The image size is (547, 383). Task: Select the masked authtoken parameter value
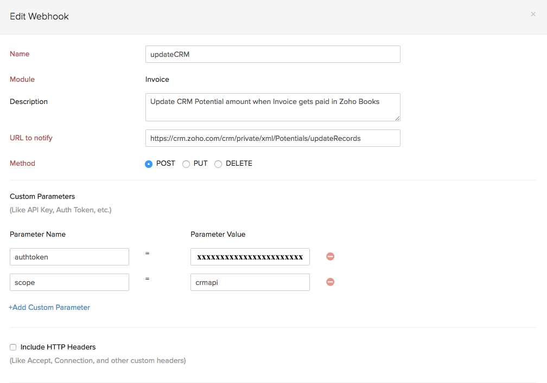pyautogui.click(x=250, y=256)
